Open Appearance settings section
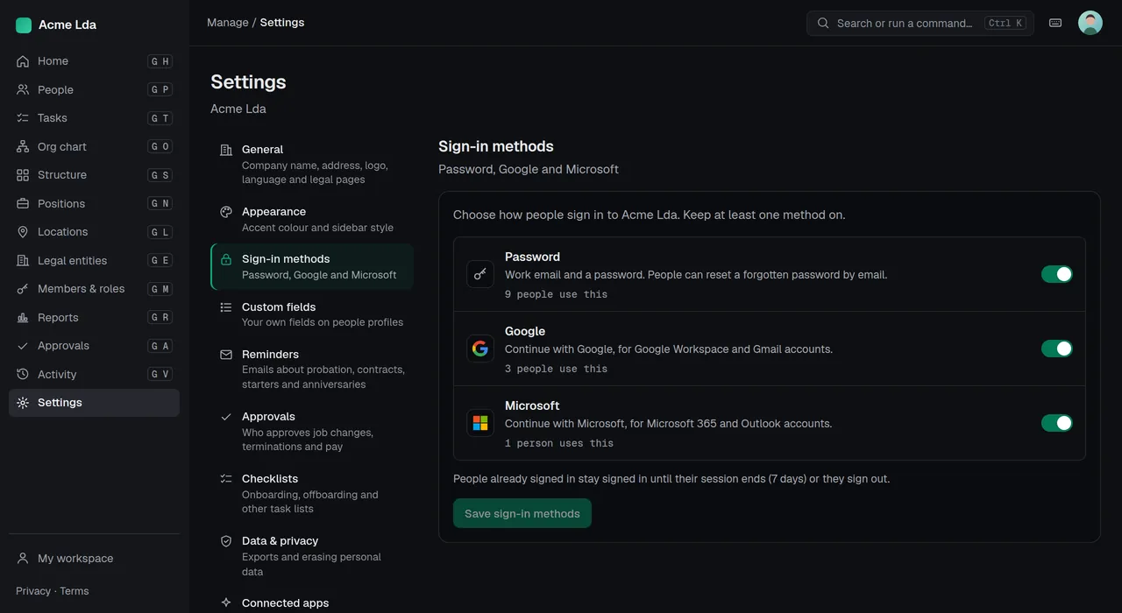Image resolution: width=1122 pixels, height=613 pixels. tap(312, 219)
